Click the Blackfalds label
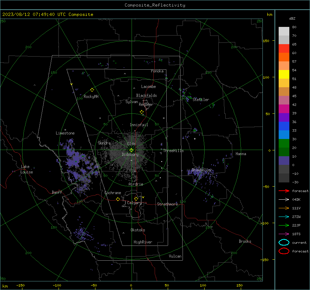The image size is (310, 290). tap(146, 96)
